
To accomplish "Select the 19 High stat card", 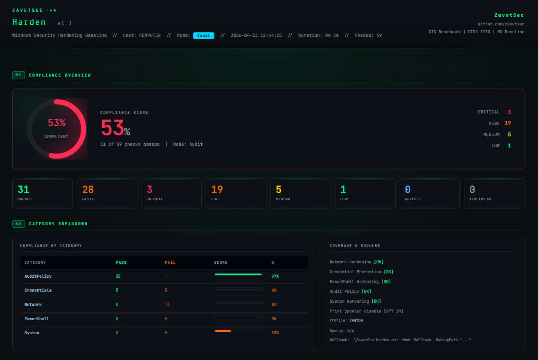I will click(236, 194).
